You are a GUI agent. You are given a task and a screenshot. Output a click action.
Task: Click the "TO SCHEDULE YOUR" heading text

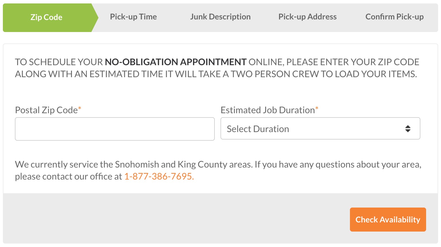pyautogui.click(x=59, y=62)
